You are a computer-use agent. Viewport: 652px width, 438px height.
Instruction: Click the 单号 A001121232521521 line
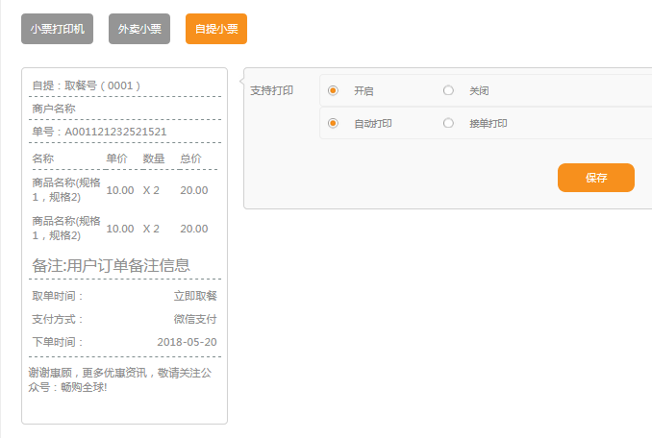point(99,132)
